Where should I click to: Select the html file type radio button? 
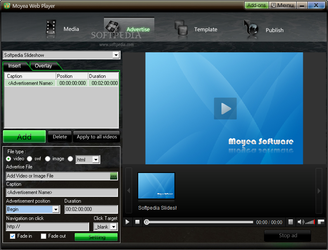(70, 159)
